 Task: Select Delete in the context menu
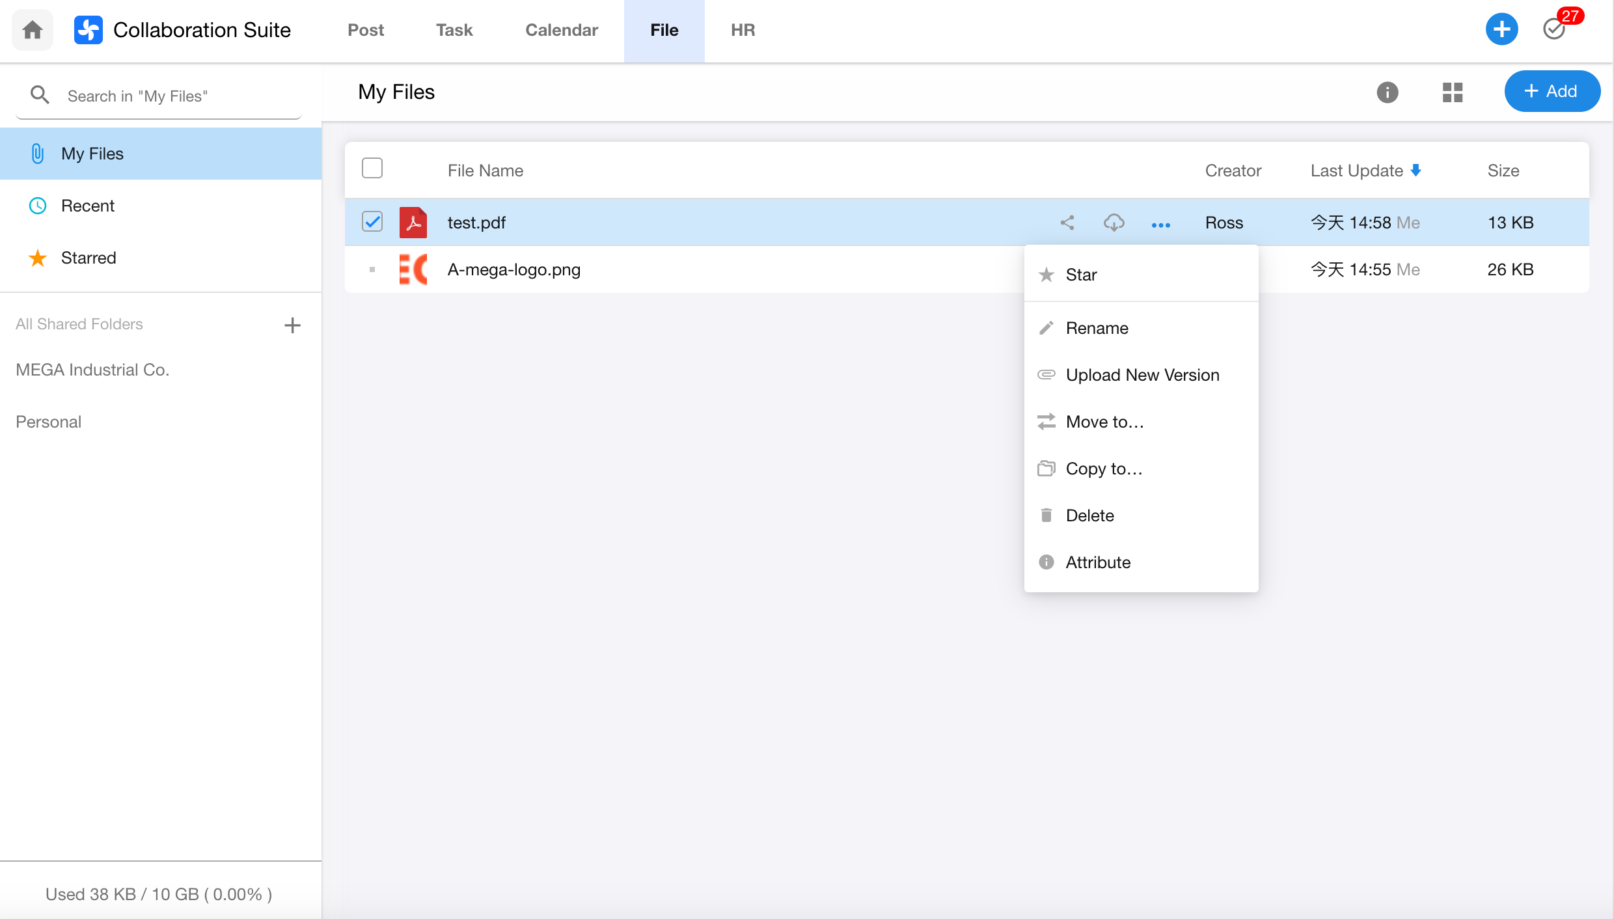click(1089, 515)
